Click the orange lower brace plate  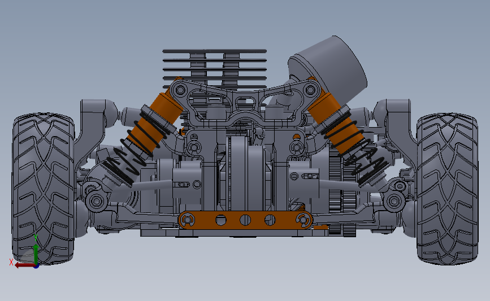point(245,220)
